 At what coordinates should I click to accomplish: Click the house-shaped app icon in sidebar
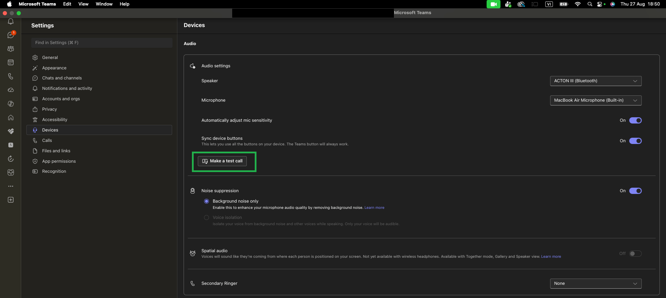[11, 118]
